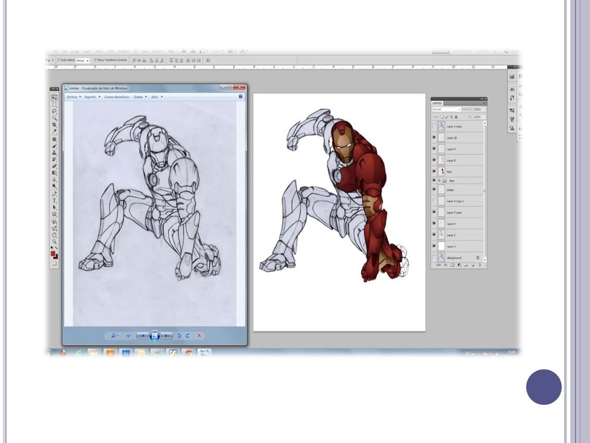Hide Layer 2 visibility eye
The width and height of the screenshot is (590, 443).
[x=435, y=235]
